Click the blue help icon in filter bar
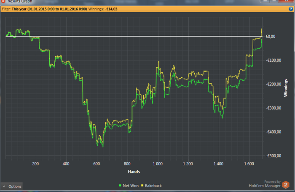The width and height of the screenshot is (295, 192). (x=291, y=9)
